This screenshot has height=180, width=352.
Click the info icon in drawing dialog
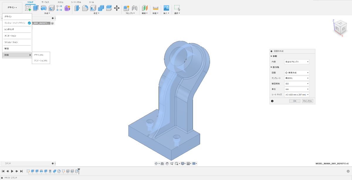[x=272, y=101]
